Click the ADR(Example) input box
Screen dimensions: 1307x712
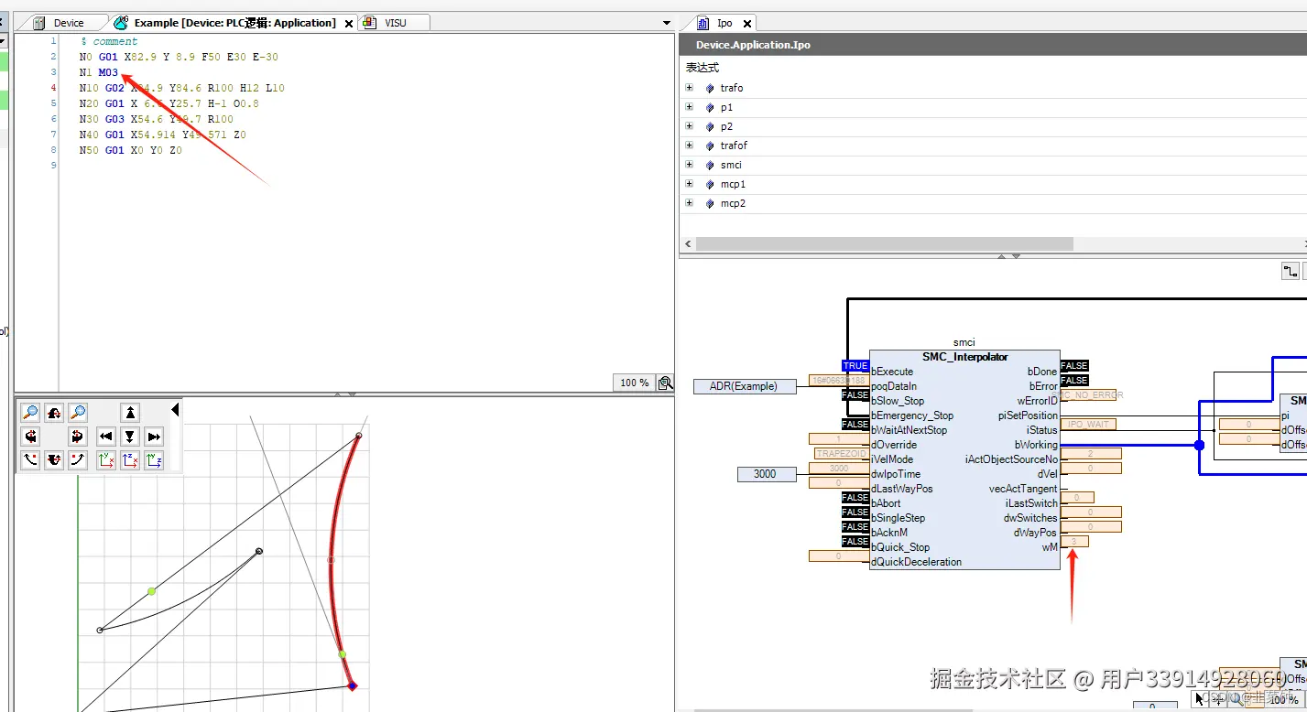point(744,386)
